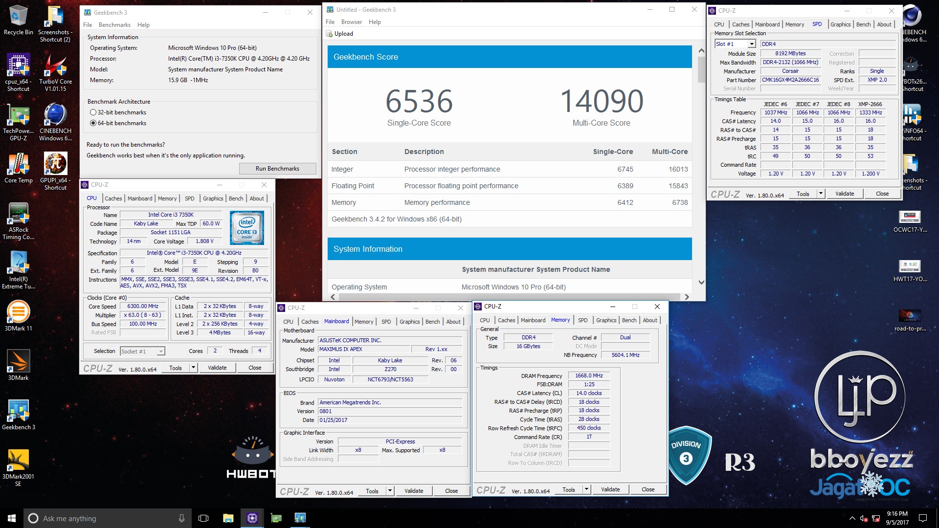This screenshot has height=528, width=939.
Task: Expand Tools dropdown arrow in Memory window
Action: (x=586, y=489)
